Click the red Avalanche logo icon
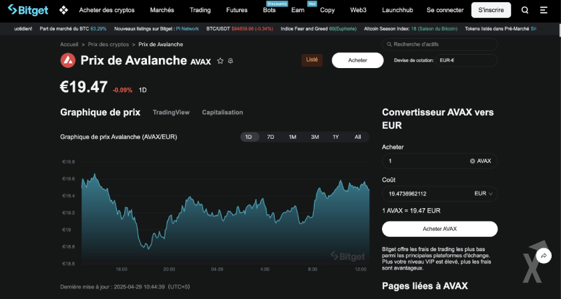The height and width of the screenshot is (299, 561). [67, 60]
